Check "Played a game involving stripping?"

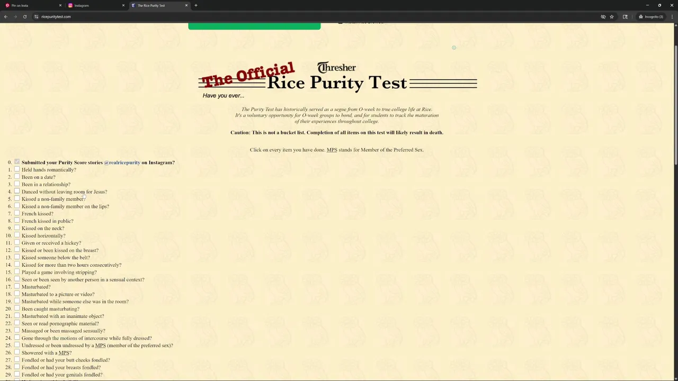coord(17,272)
